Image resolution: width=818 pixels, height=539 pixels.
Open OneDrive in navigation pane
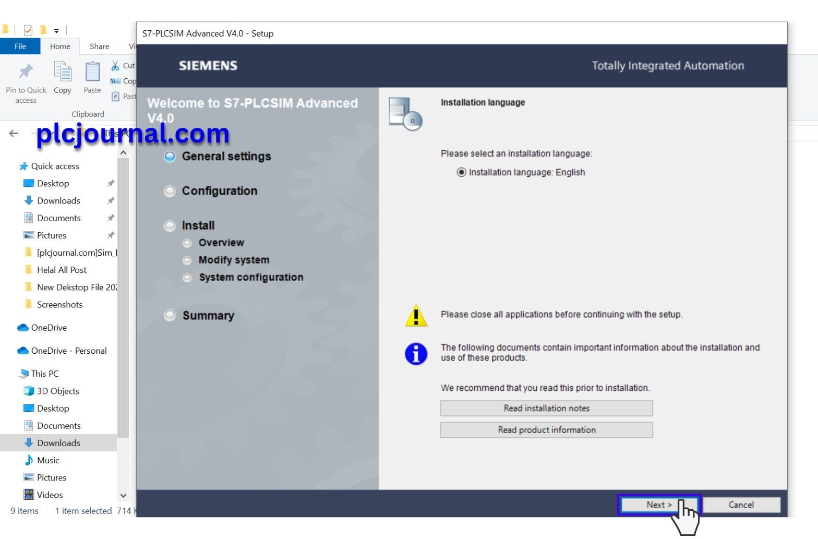[x=42, y=328]
